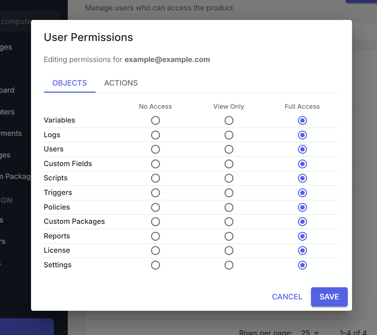377x335 pixels.
Task: Click CANCEL to dismiss permissions dialog
Action: (287, 297)
